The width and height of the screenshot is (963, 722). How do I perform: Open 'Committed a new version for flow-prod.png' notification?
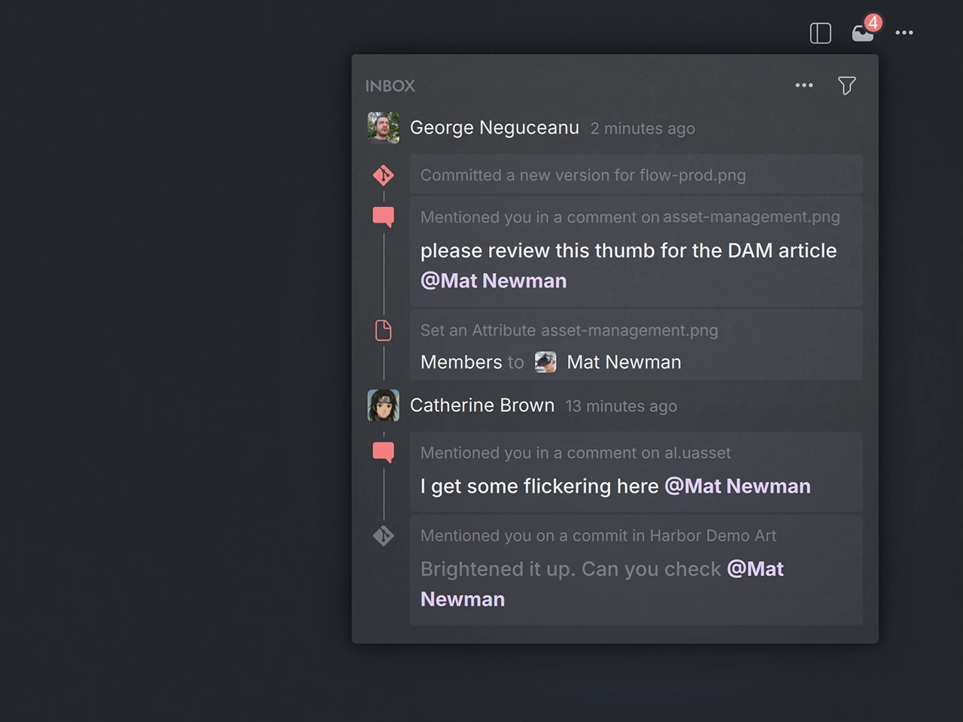coord(636,174)
